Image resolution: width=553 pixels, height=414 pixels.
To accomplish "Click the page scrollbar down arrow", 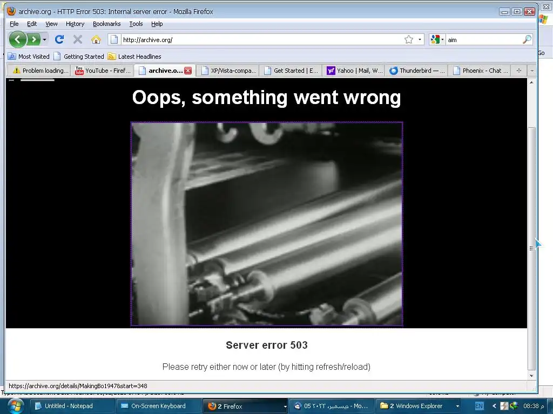I will click(x=531, y=376).
